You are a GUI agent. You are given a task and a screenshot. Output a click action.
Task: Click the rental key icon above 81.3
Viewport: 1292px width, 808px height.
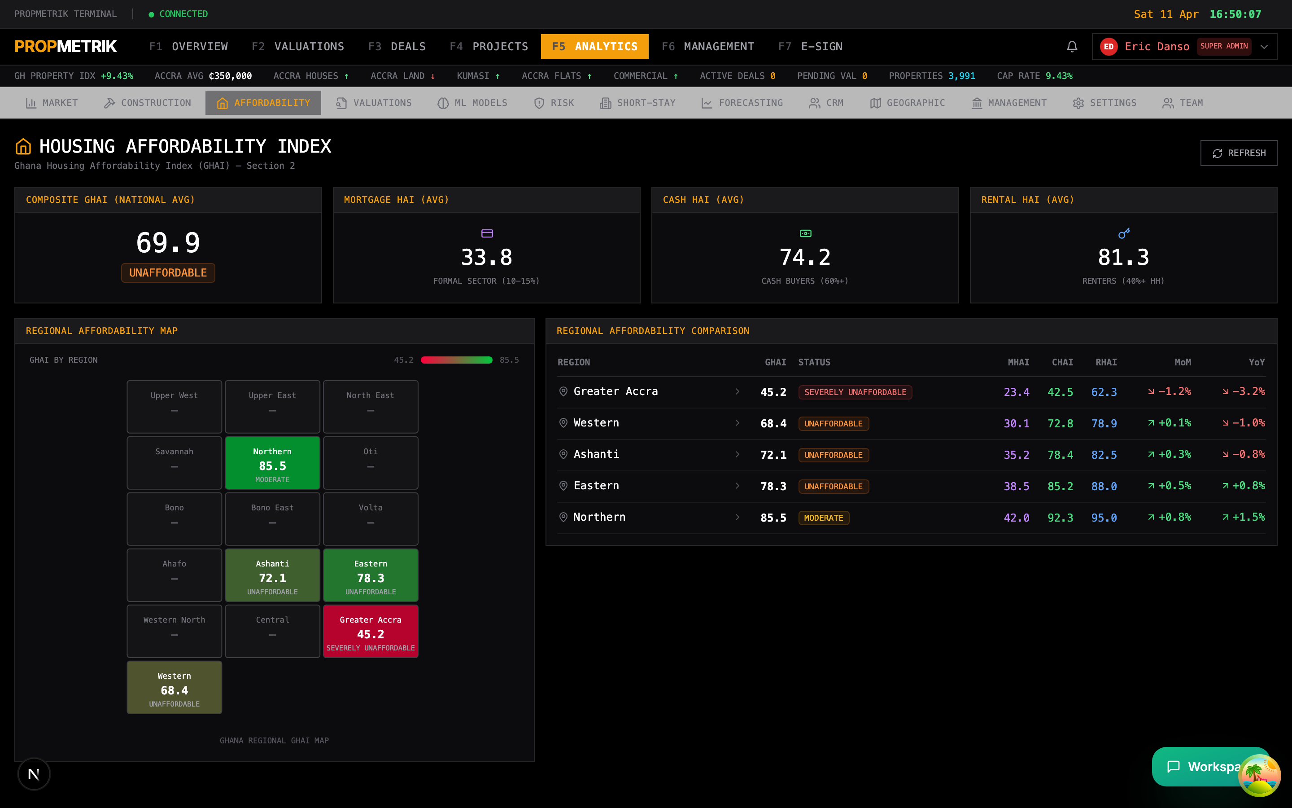tap(1123, 233)
